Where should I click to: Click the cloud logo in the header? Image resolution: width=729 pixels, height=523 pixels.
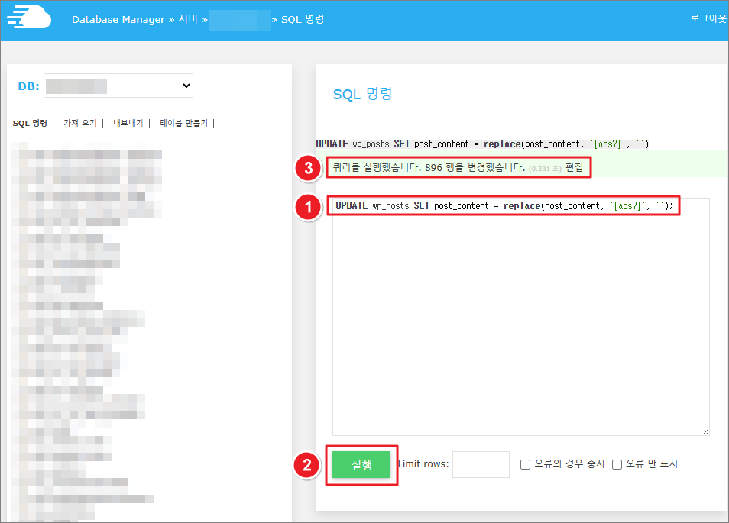coord(29,18)
